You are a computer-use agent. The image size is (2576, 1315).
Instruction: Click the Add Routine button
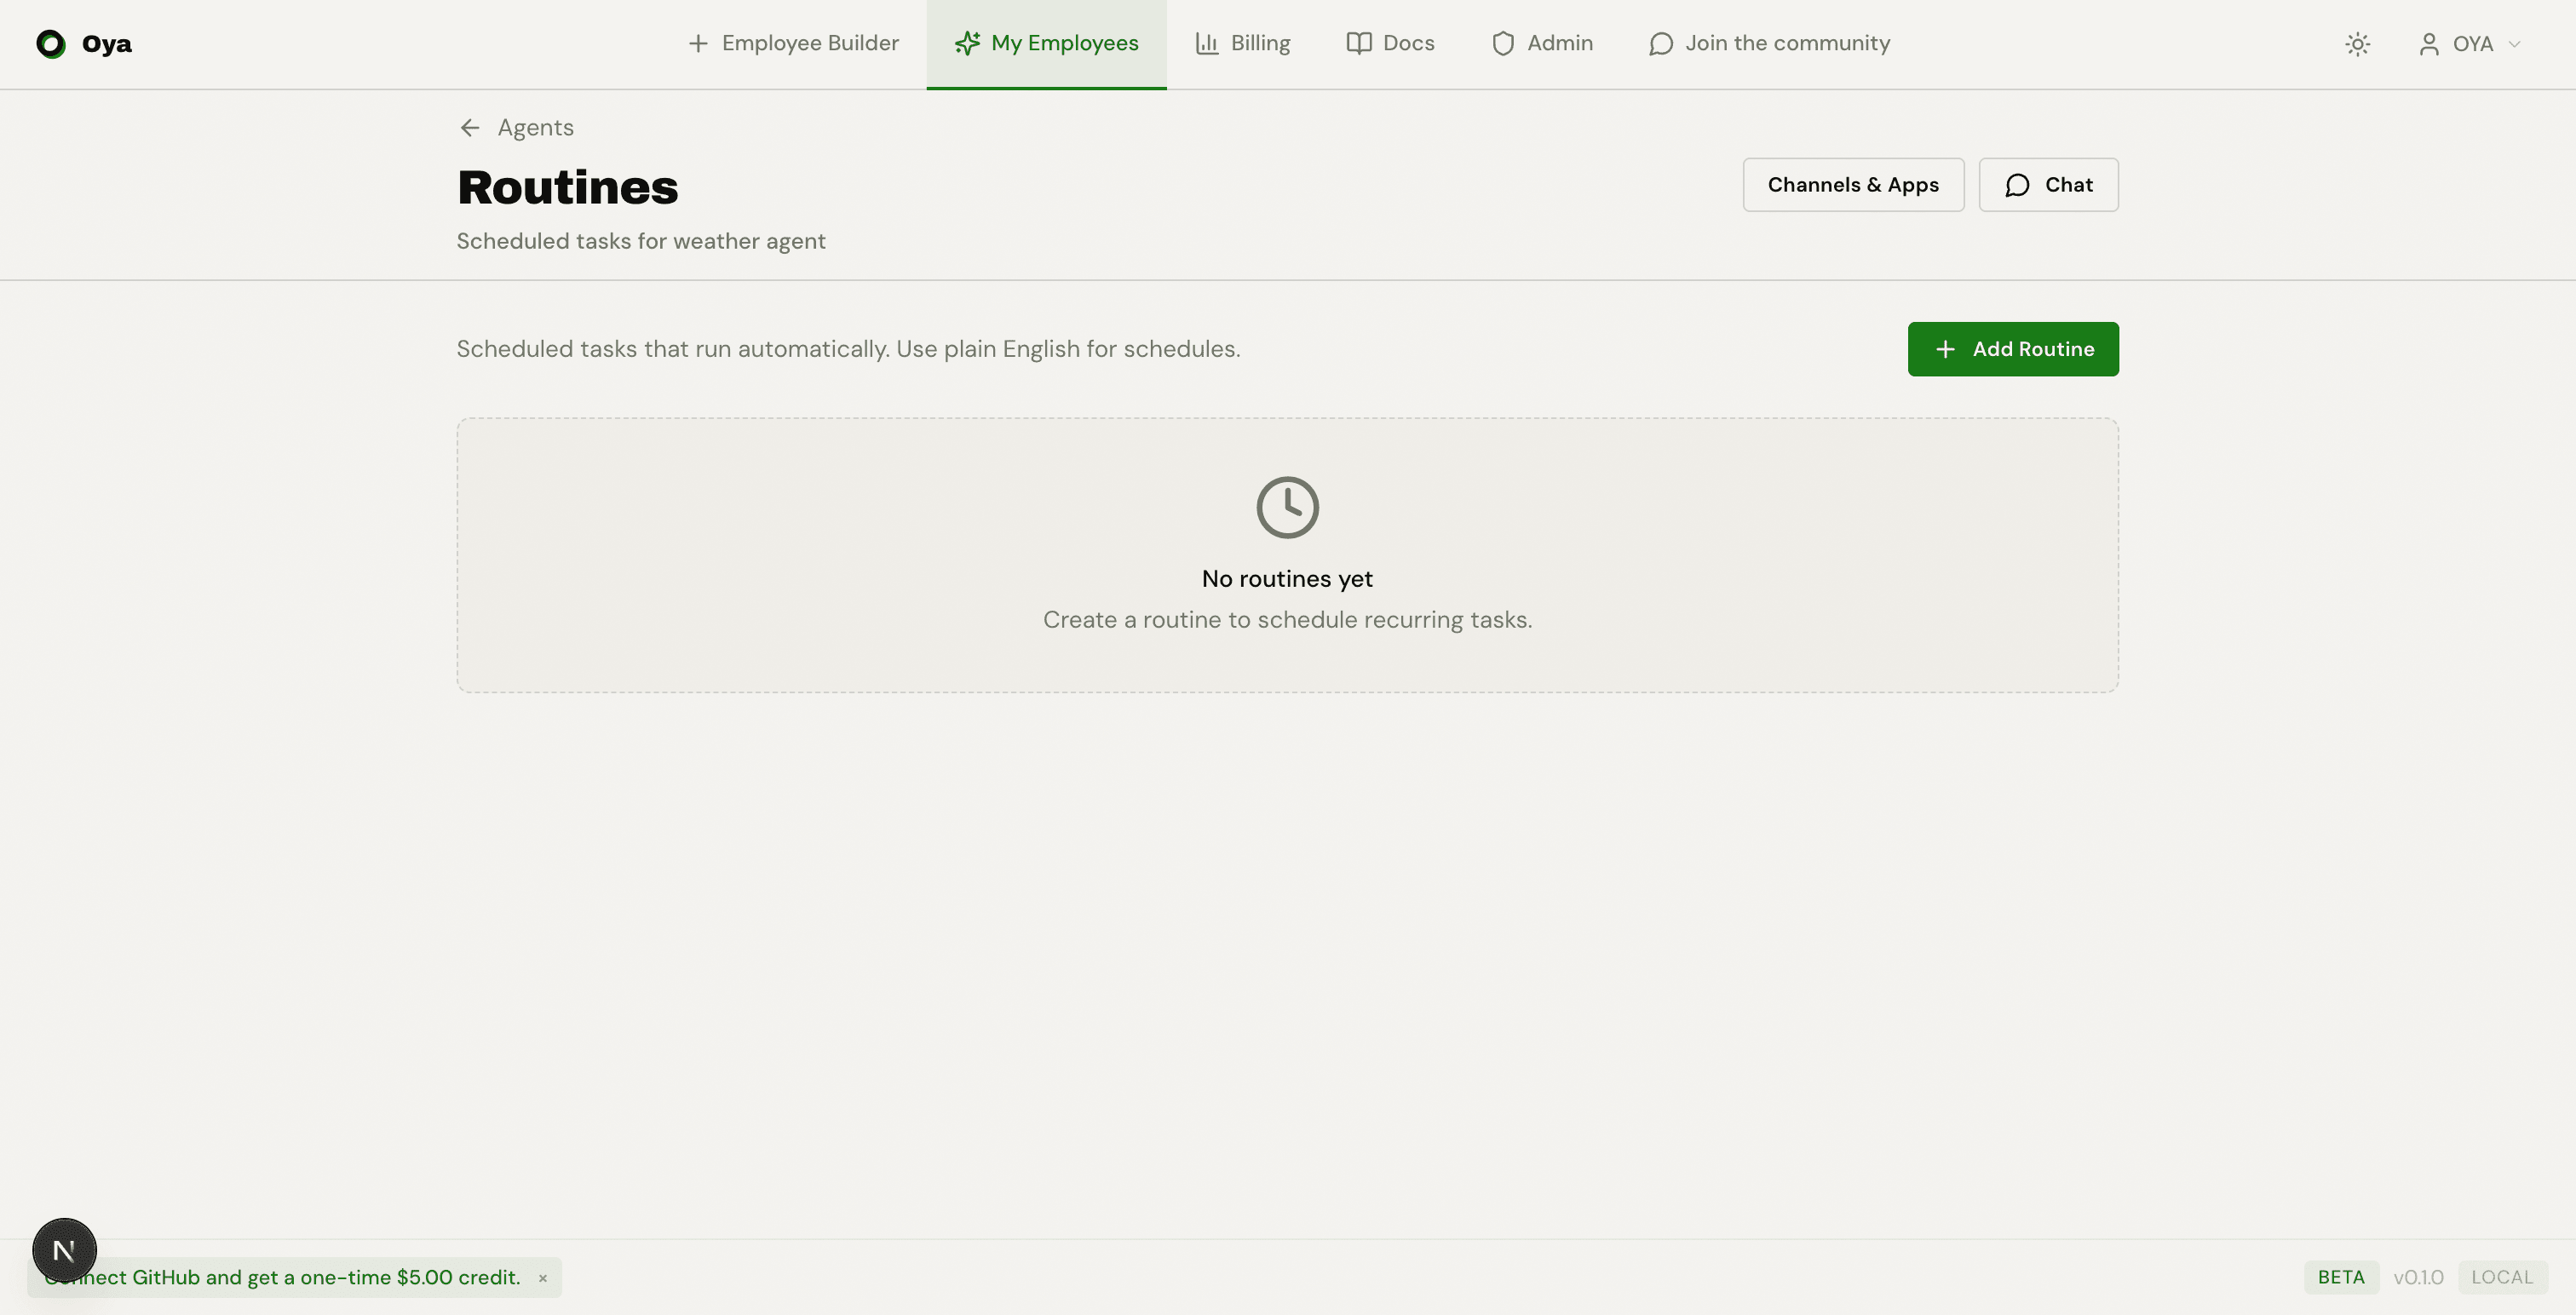point(2013,349)
